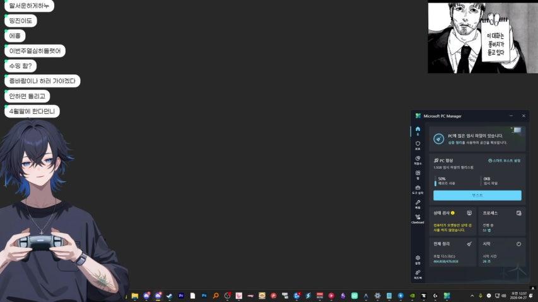Click the blue Boost button
This screenshot has width=538, height=302.
pos(477,195)
